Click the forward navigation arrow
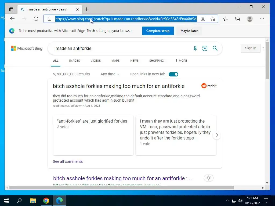 24,19
